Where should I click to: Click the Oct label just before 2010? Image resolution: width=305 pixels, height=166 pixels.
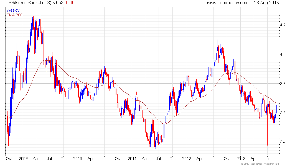pos(63,159)
